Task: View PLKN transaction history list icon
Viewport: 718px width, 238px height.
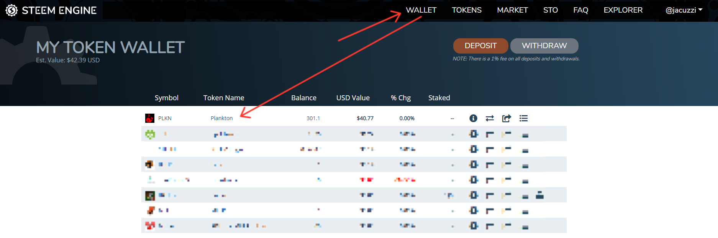Action: [523, 118]
